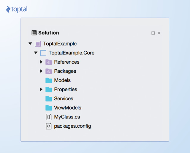Expand the Properties folder
The width and height of the screenshot is (190, 153).
pos(41,90)
